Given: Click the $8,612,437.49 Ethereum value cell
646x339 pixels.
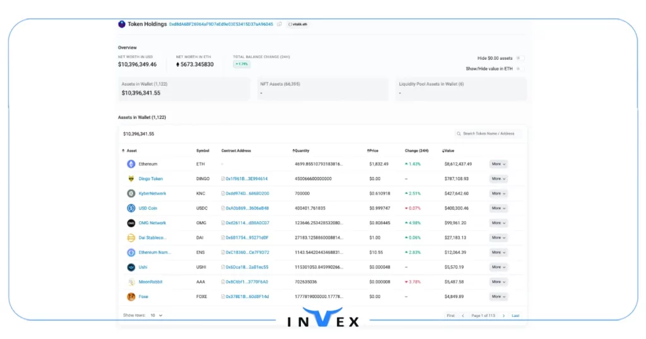Looking at the screenshot, I should click(458, 164).
